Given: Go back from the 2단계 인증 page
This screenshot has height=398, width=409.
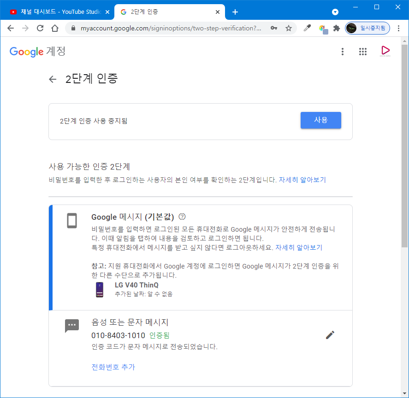Looking at the screenshot, I should click(x=53, y=79).
